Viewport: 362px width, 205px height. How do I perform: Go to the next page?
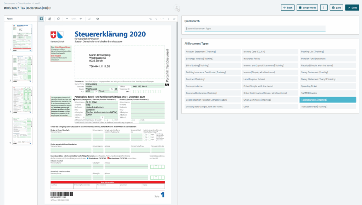click(169, 19)
